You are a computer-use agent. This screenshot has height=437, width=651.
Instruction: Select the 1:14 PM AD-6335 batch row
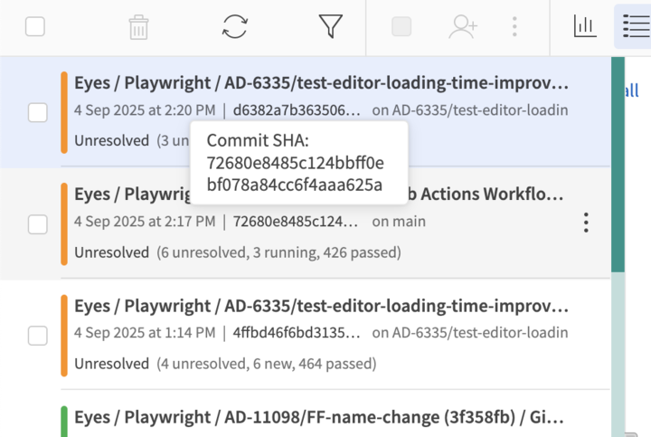coord(470,364)
